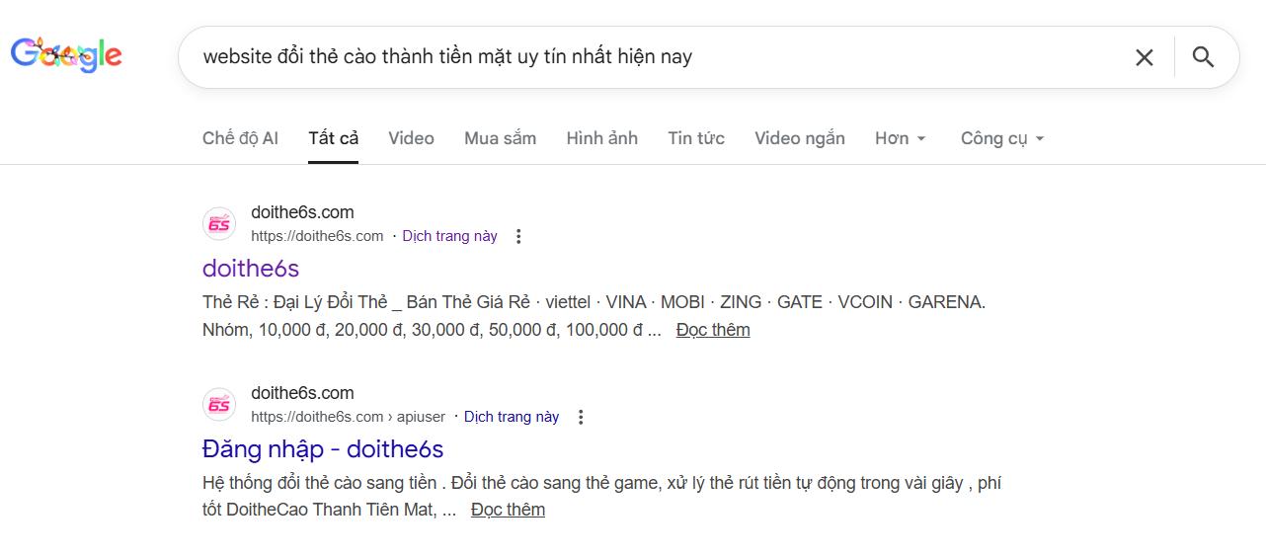The width and height of the screenshot is (1266, 558).
Task: Open the doithe6s result title
Action: (x=251, y=268)
